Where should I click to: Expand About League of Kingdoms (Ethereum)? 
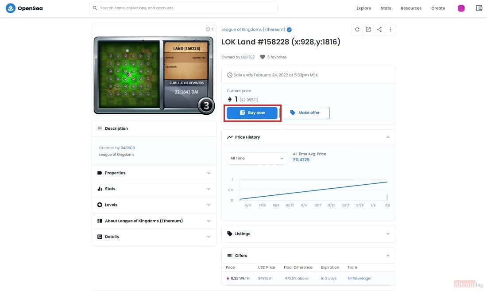click(x=154, y=221)
